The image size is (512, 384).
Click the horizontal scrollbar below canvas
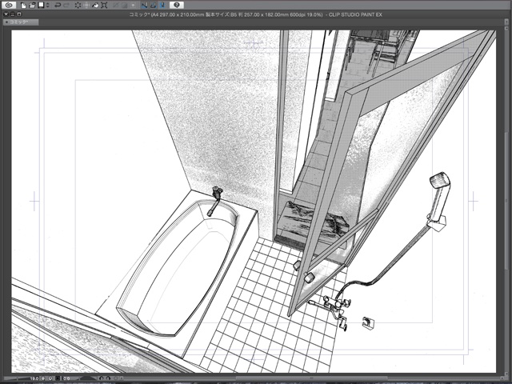(310, 378)
